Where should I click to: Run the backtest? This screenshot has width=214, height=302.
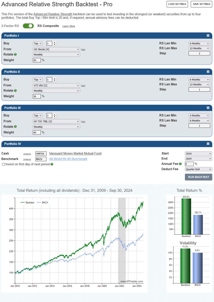coord(198,177)
